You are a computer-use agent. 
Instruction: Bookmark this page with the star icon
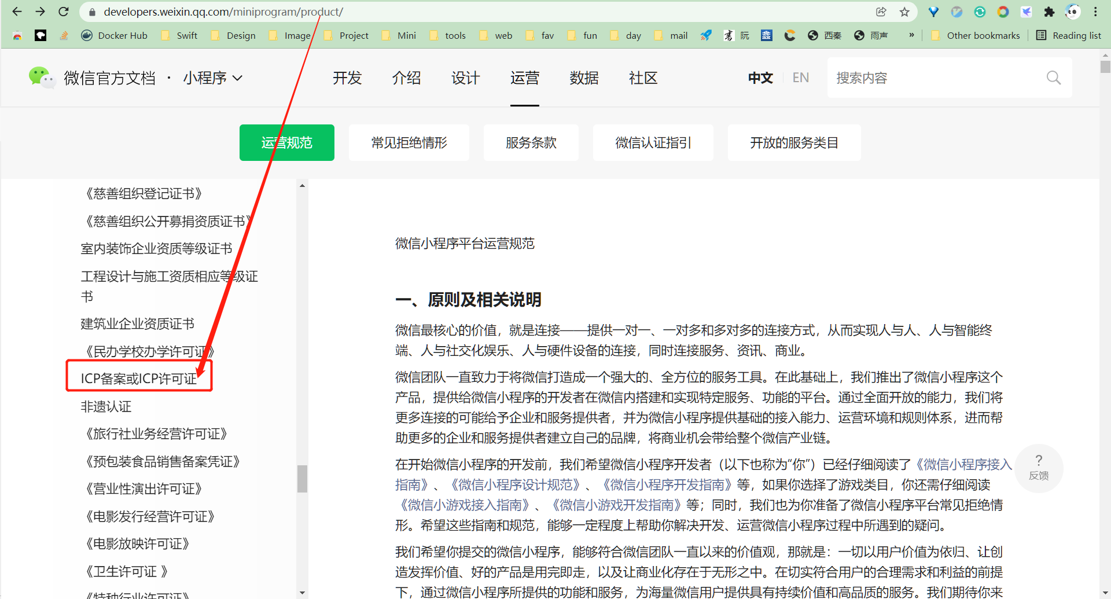pos(904,12)
